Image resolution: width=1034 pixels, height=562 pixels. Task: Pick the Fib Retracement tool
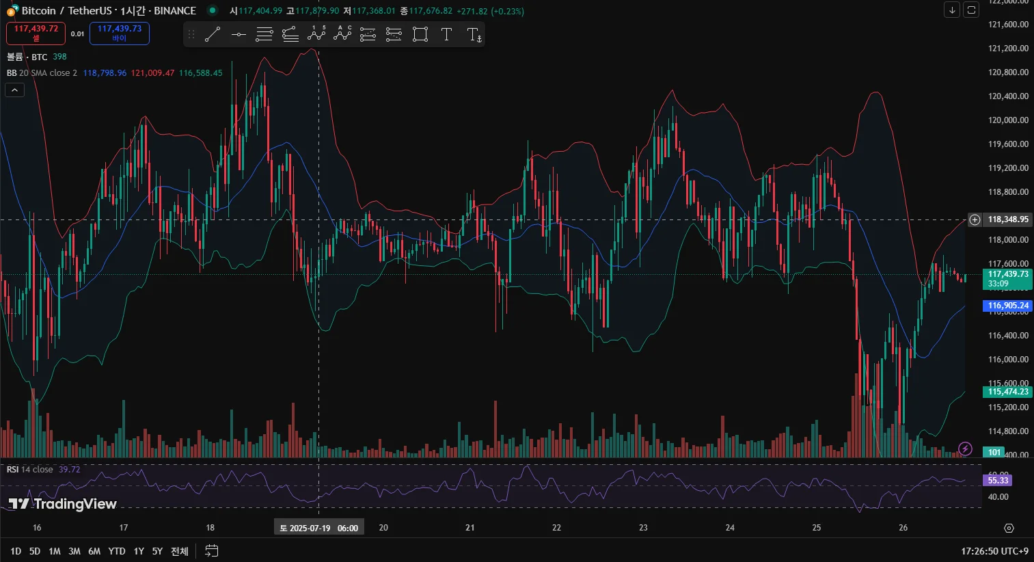pos(264,34)
